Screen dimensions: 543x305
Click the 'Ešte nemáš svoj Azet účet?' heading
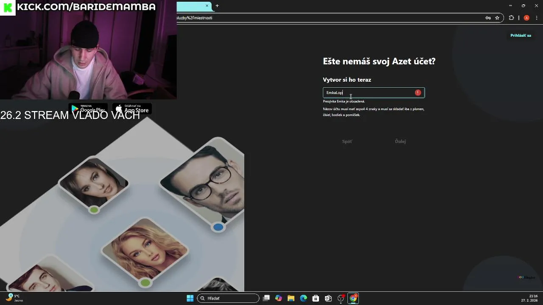379,61
